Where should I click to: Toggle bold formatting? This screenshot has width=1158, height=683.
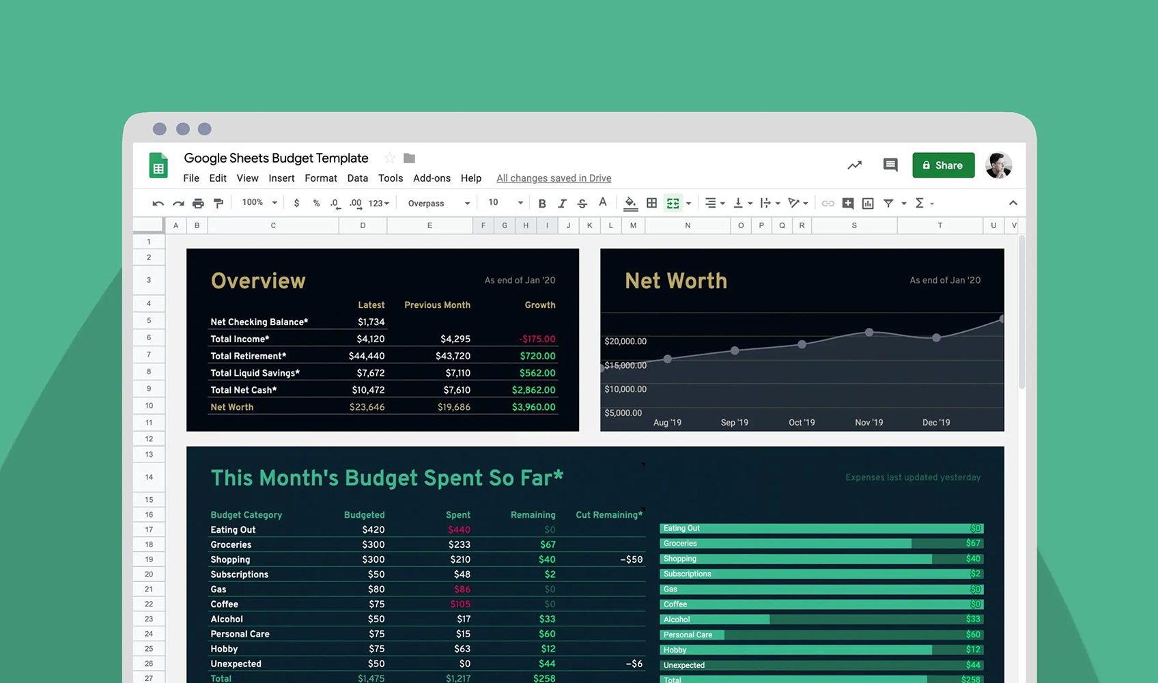click(542, 204)
